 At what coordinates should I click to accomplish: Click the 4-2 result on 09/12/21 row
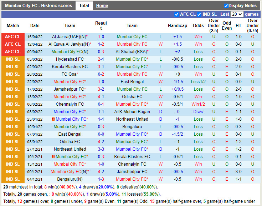pos(101,172)
